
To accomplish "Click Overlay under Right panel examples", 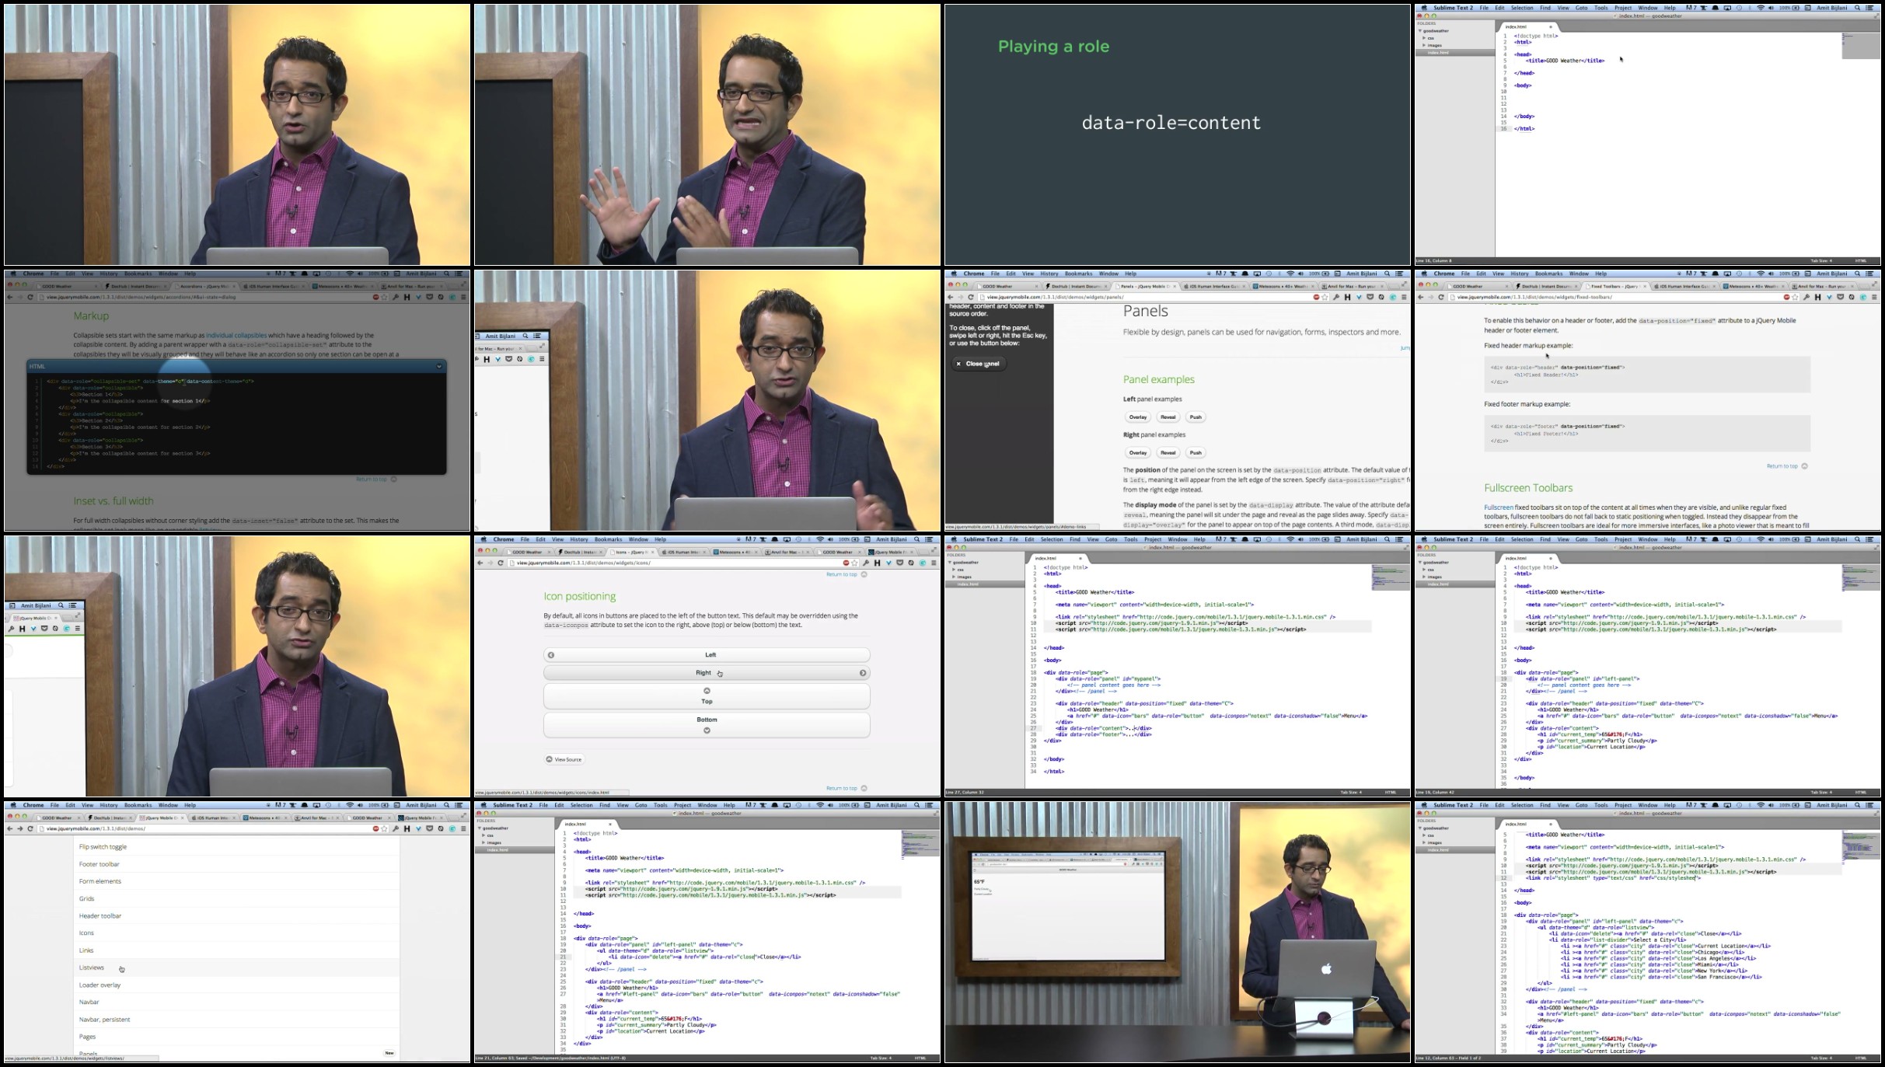I will 1138,452.
